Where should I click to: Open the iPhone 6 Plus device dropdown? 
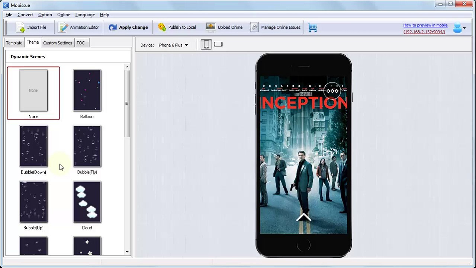pyautogui.click(x=173, y=45)
